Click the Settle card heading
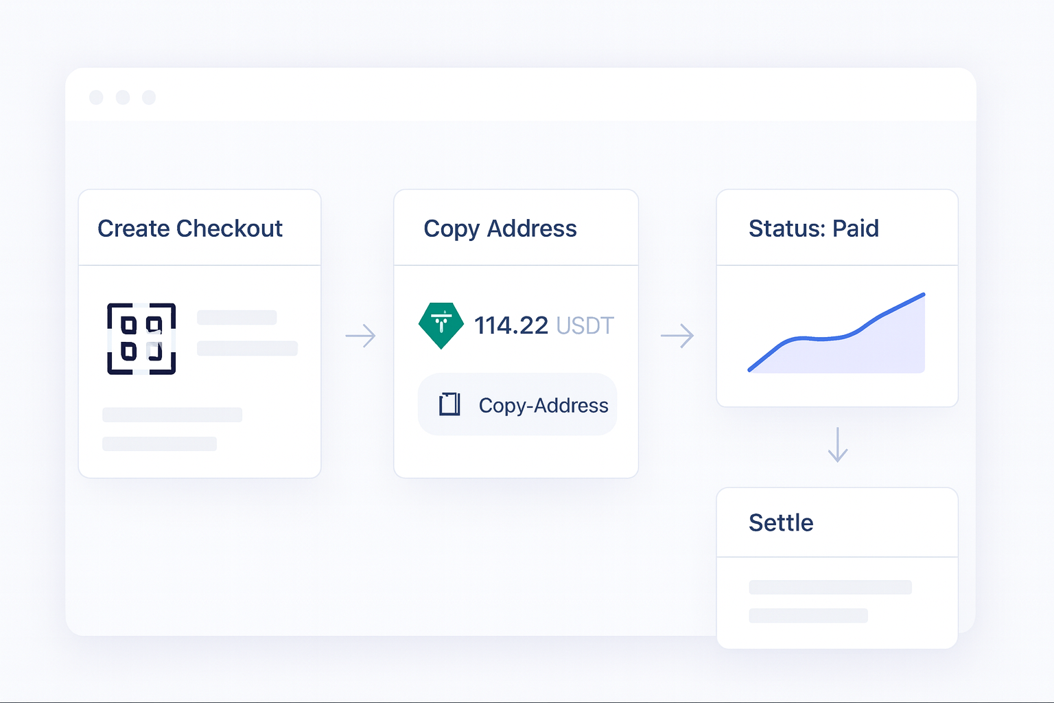This screenshot has width=1054, height=703. 781,523
